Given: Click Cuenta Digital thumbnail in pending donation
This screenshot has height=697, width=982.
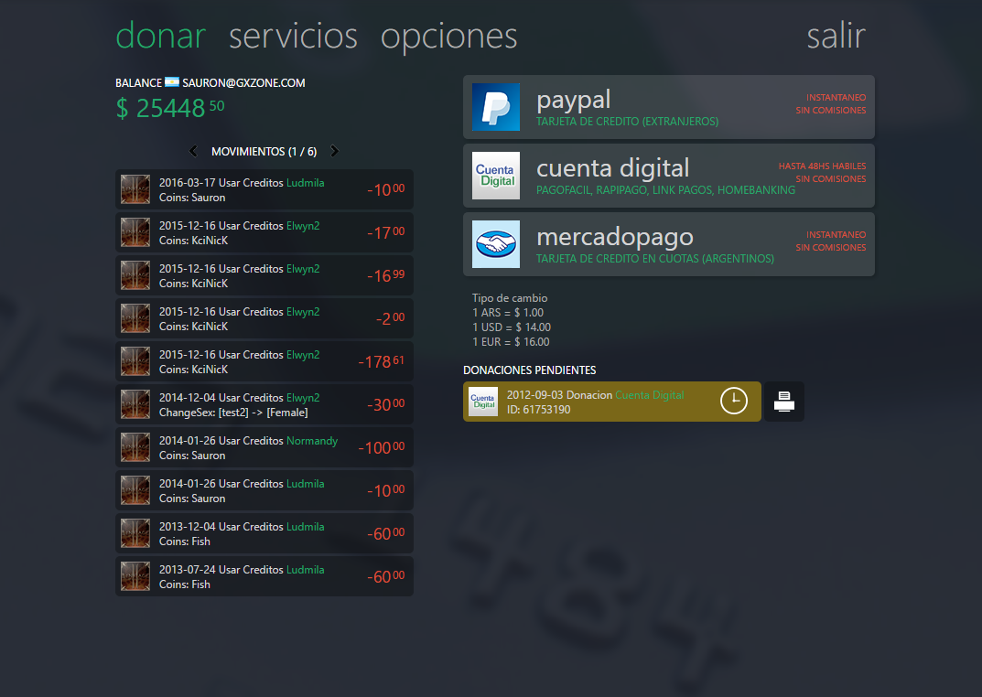Looking at the screenshot, I should (x=483, y=402).
